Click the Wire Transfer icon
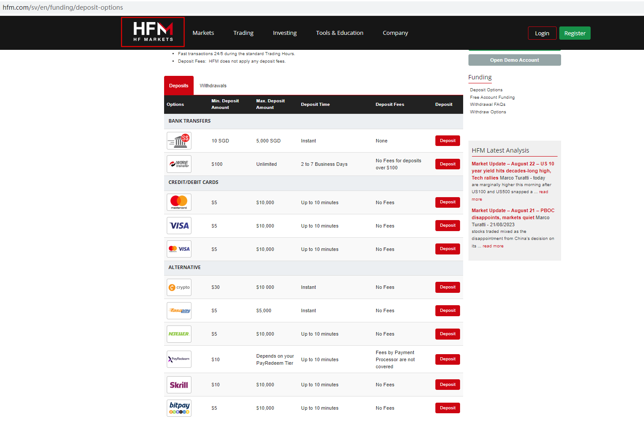The width and height of the screenshot is (644, 430). point(179,164)
